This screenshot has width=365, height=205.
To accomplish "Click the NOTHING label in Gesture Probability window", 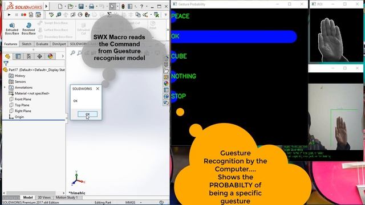I will coord(184,76).
